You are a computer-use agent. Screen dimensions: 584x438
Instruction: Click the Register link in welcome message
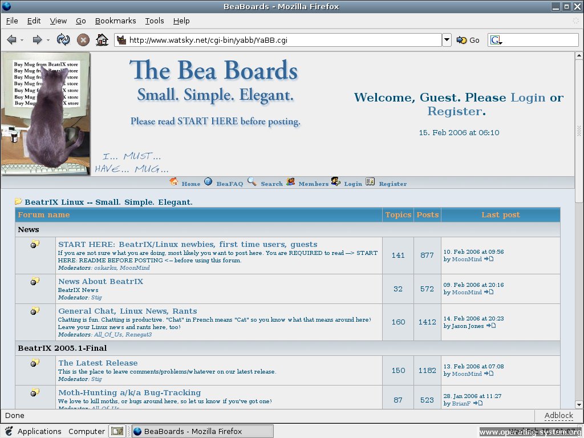click(454, 111)
